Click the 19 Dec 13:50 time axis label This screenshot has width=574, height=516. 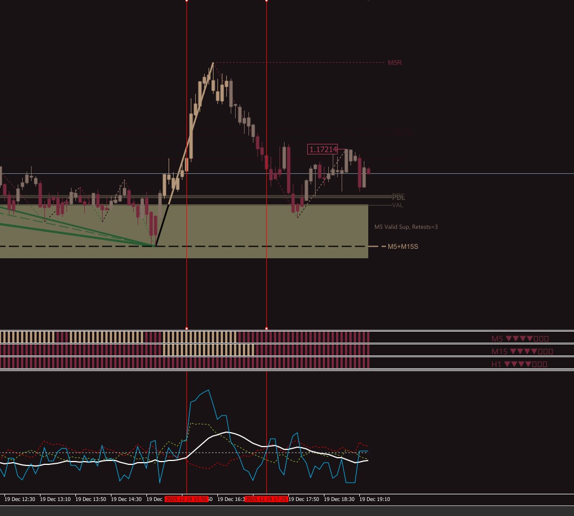point(91,499)
